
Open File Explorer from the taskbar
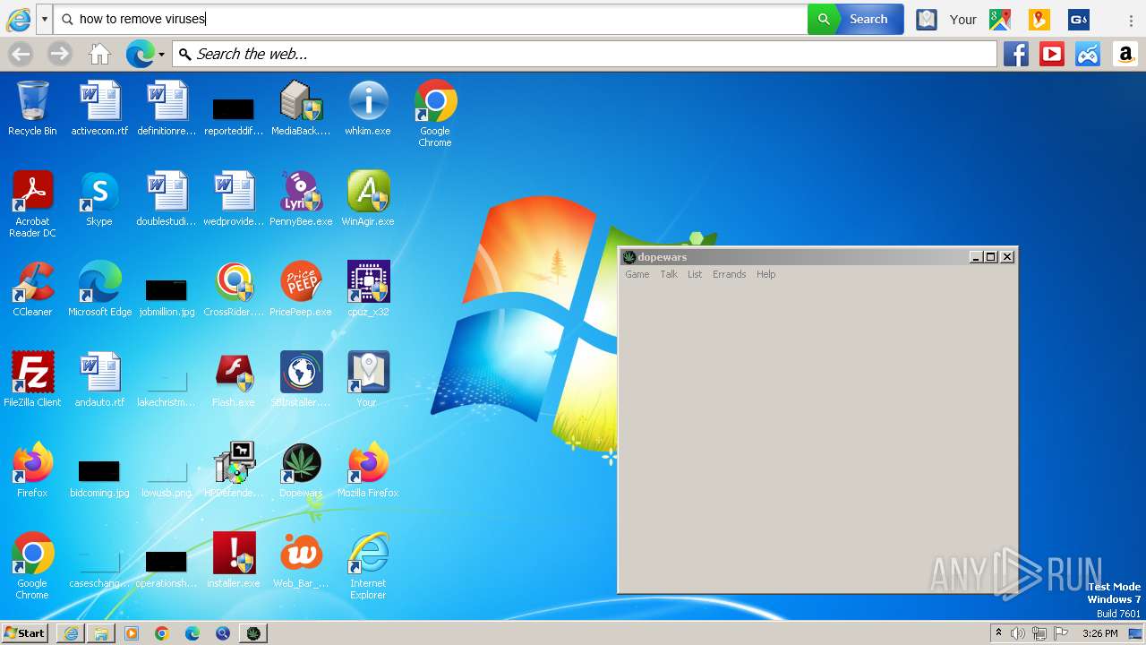click(101, 633)
